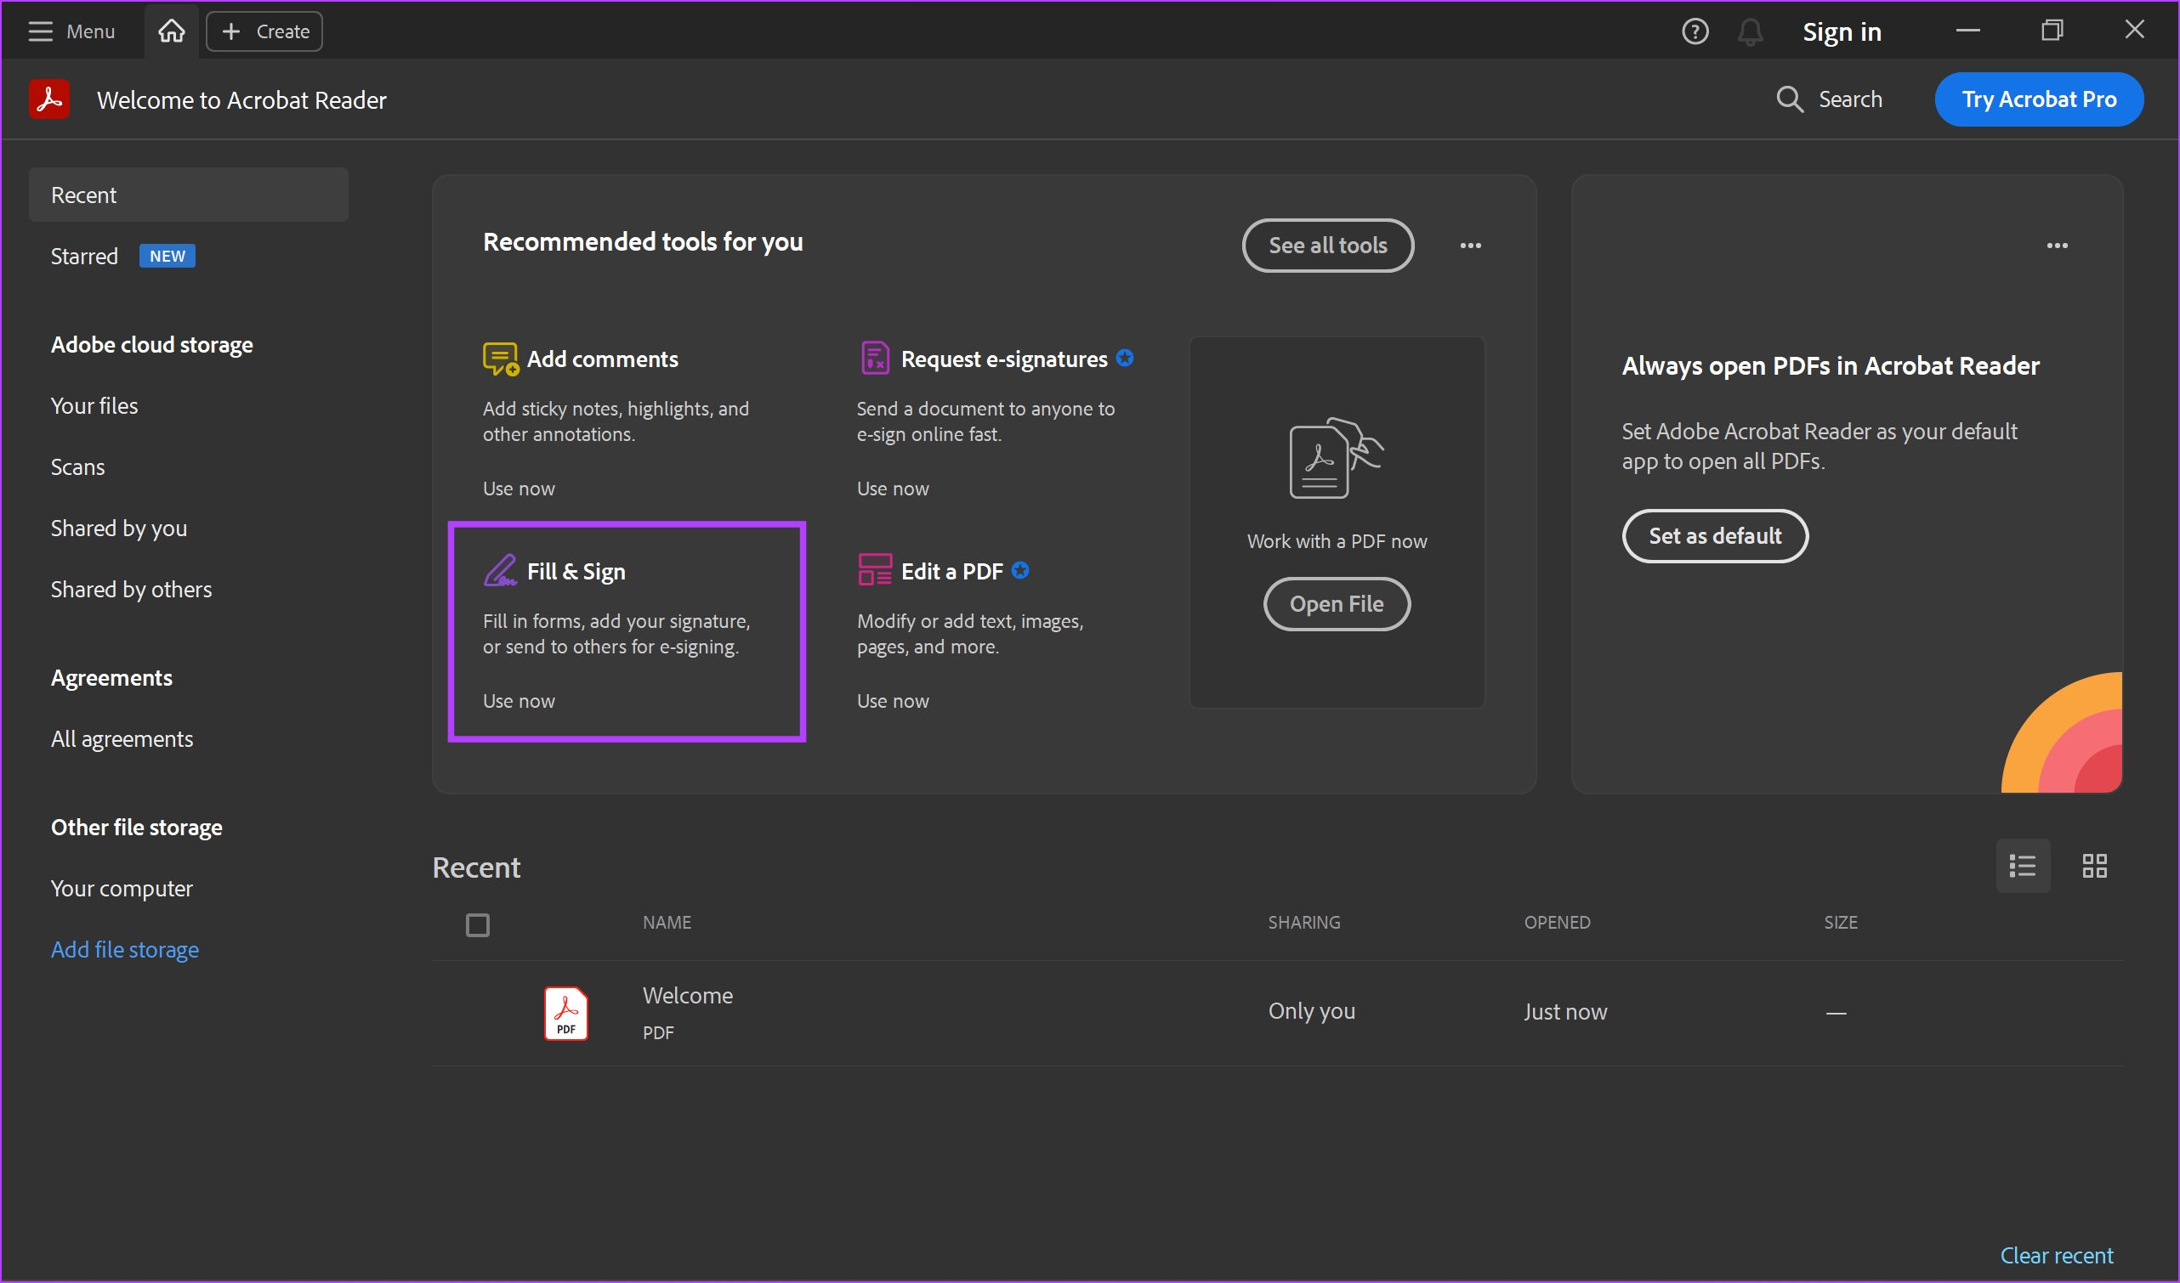
Task: Sort by the NAME column header
Action: click(x=666, y=923)
